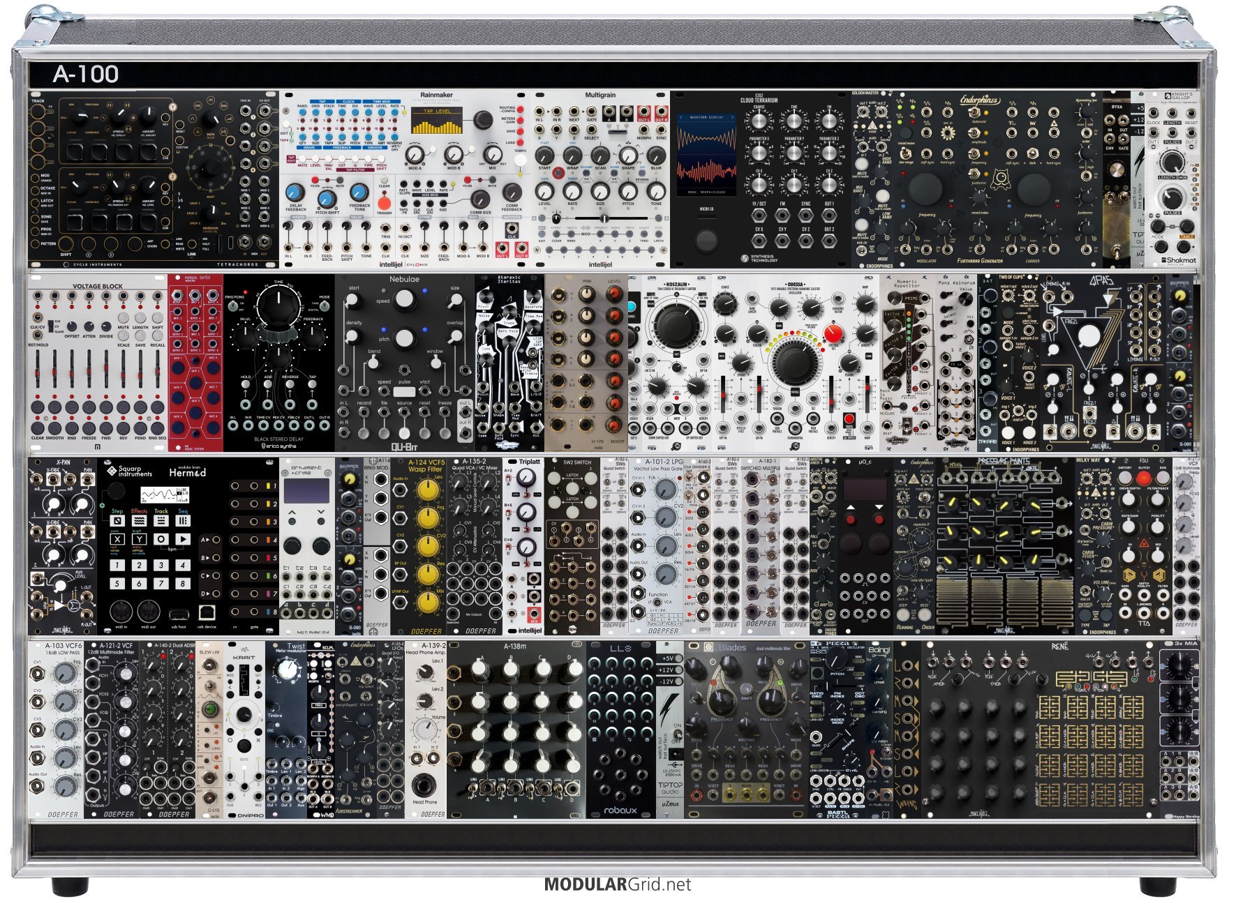This screenshot has height=899, width=1236.
Task: Click the red TRIGGER button on Rainmaker
Action: click(385, 203)
